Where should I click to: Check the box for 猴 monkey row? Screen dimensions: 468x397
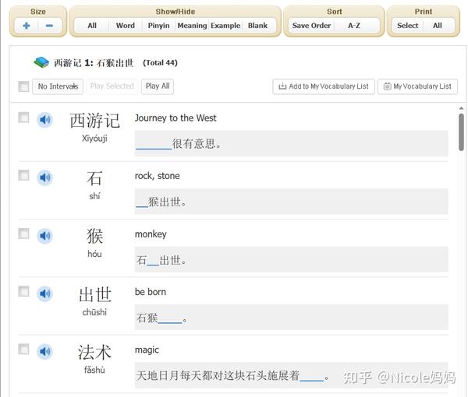point(23,234)
